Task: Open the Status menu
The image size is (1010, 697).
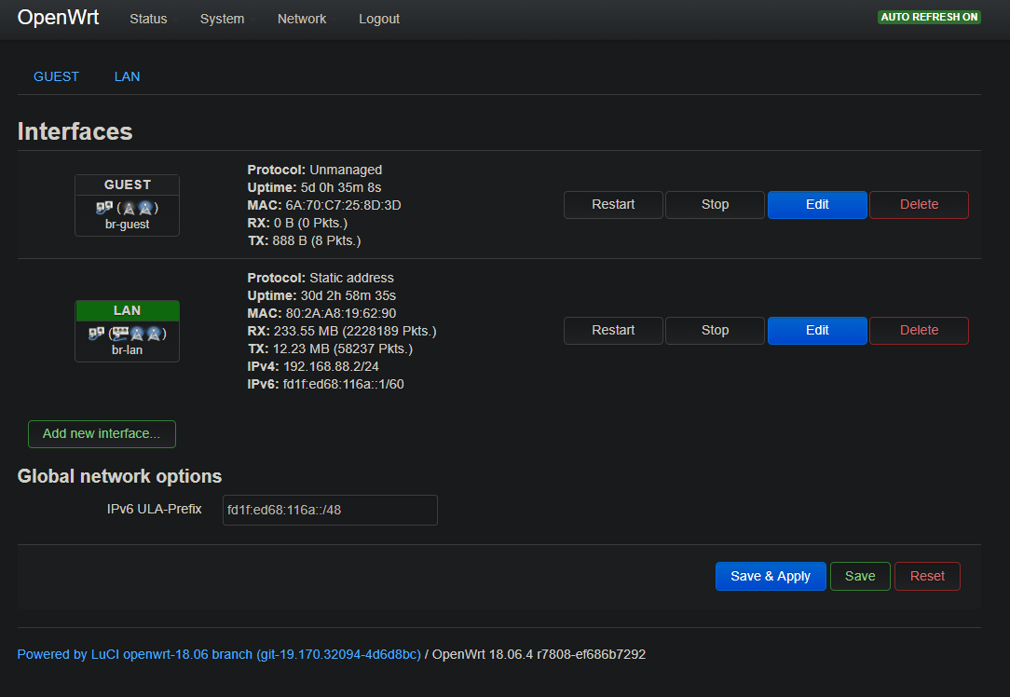Action: [x=148, y=19]
